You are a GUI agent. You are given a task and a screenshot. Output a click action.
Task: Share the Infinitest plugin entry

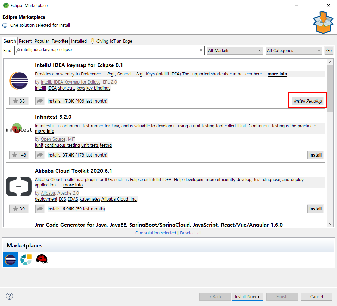(x=40, y=155)
